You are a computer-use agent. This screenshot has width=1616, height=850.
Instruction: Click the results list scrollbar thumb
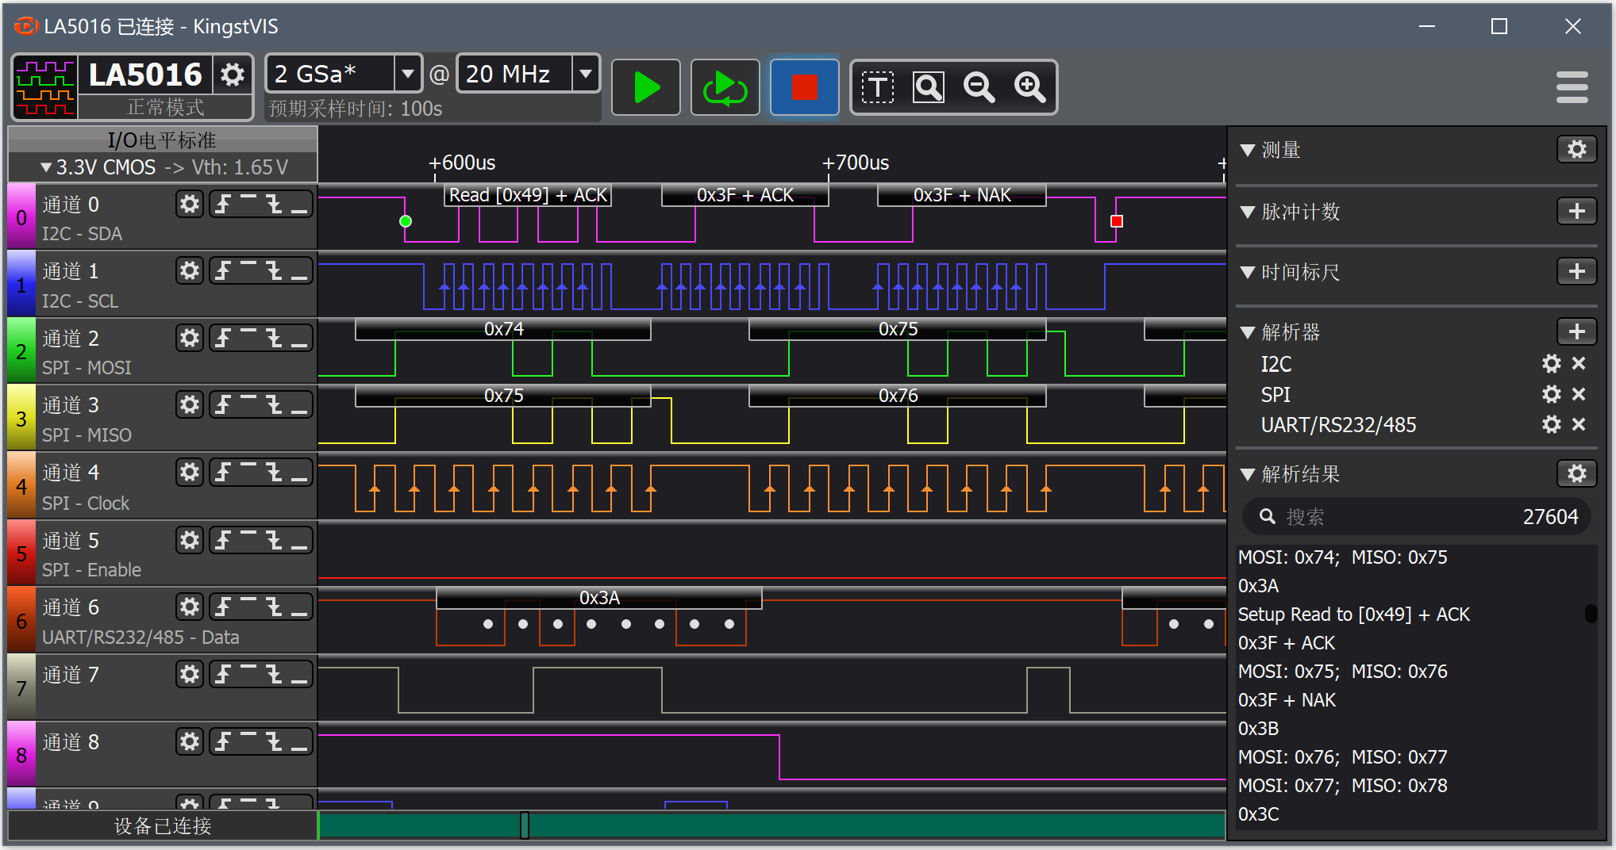click(1591, 613)
